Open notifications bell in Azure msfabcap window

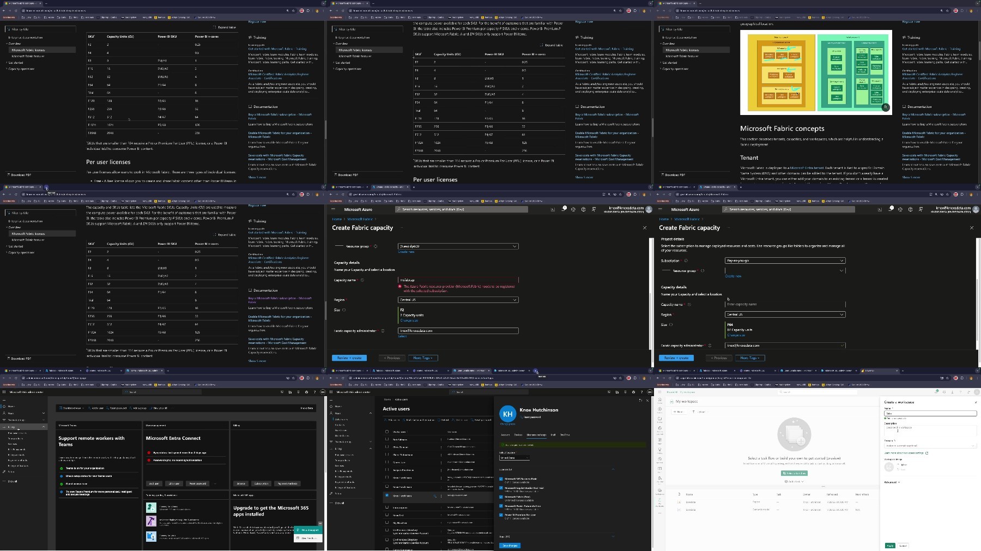tap(564, 209)
